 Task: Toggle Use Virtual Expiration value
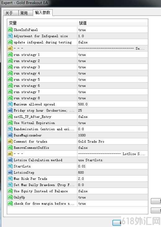112,123
